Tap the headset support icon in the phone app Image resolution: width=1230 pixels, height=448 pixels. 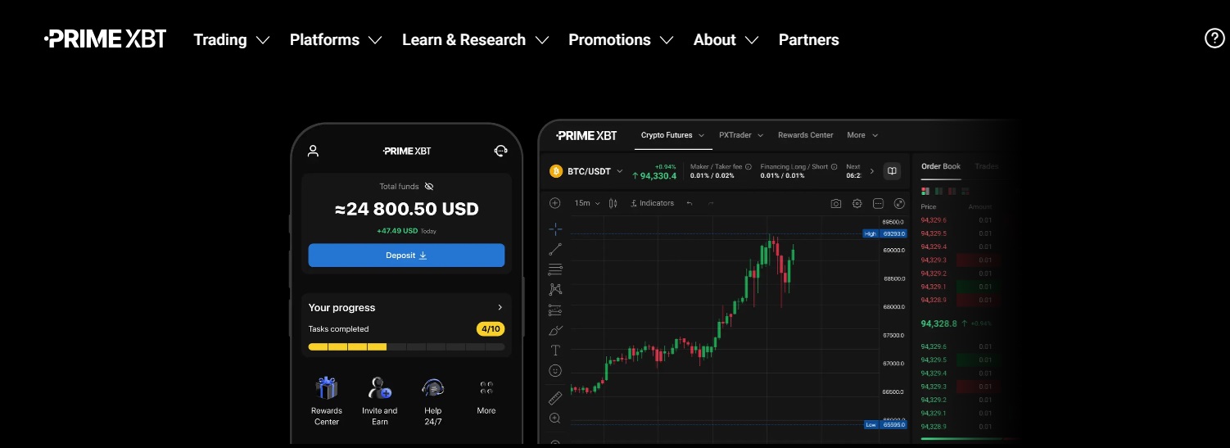tap(501, 151)
